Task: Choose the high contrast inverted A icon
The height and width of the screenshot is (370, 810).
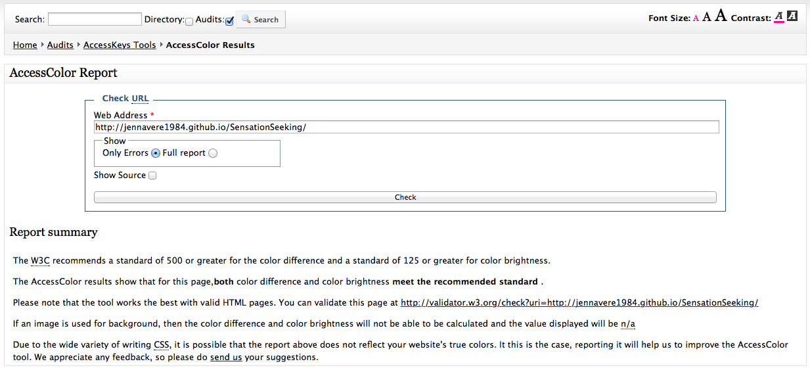Action: (x=792, y=16)
